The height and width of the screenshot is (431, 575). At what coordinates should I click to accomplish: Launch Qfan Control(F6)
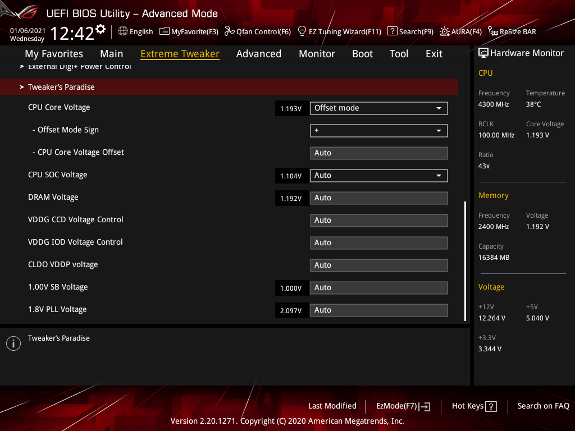coord(264,31)
